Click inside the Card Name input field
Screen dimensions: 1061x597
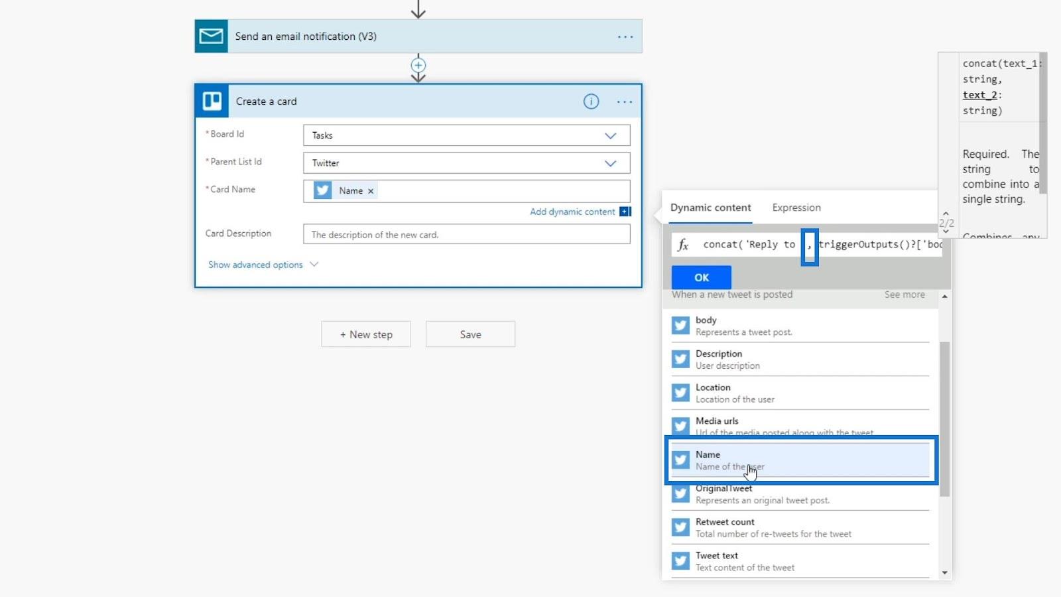[466, 191]
